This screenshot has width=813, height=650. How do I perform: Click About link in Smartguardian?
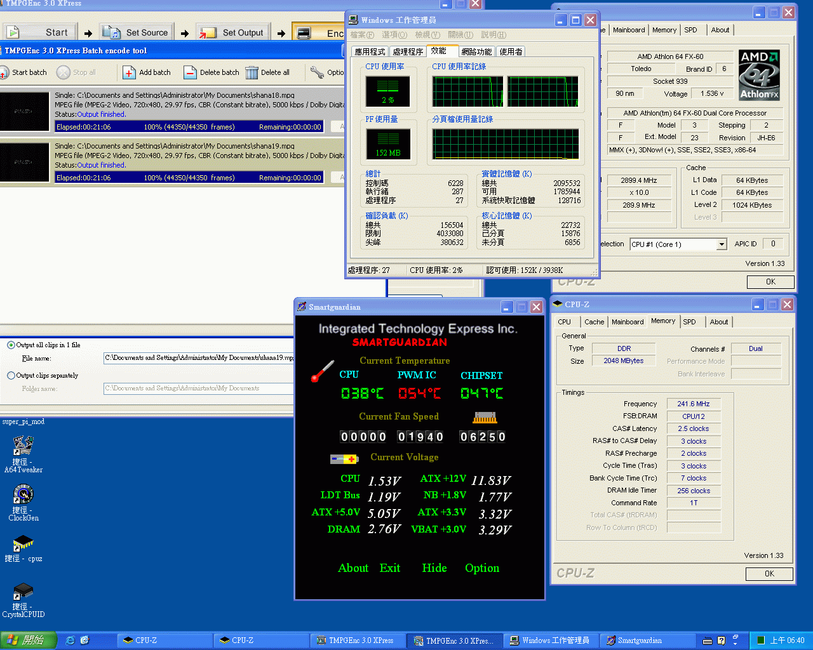click(353, 568)
